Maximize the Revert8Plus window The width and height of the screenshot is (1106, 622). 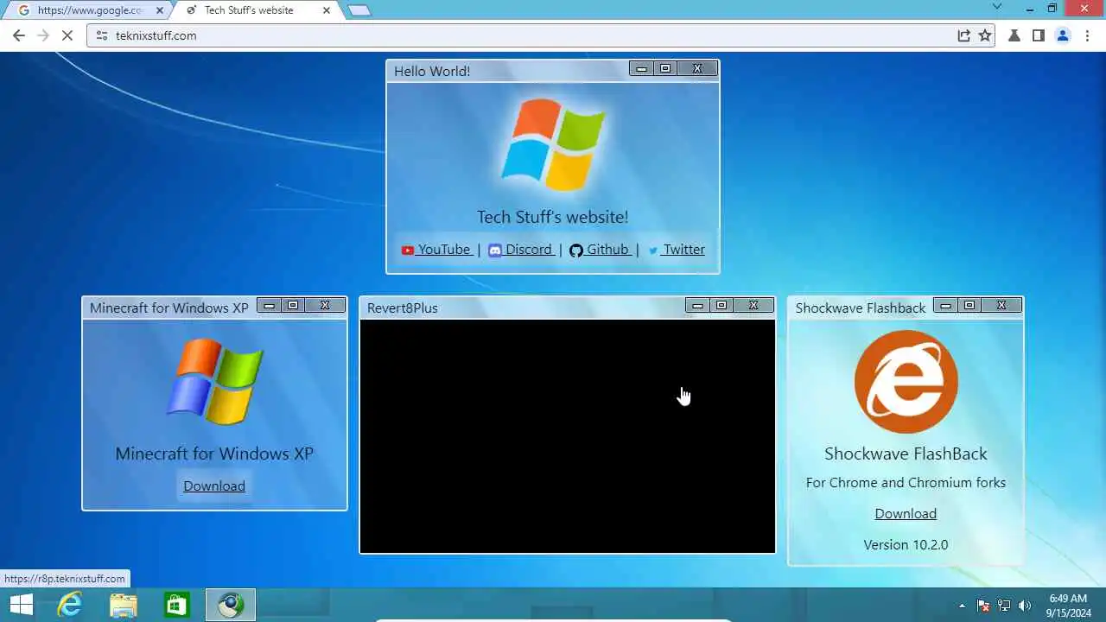[721, 305]
